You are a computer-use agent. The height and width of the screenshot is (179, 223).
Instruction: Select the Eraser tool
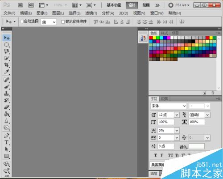[x=7, y=107]
